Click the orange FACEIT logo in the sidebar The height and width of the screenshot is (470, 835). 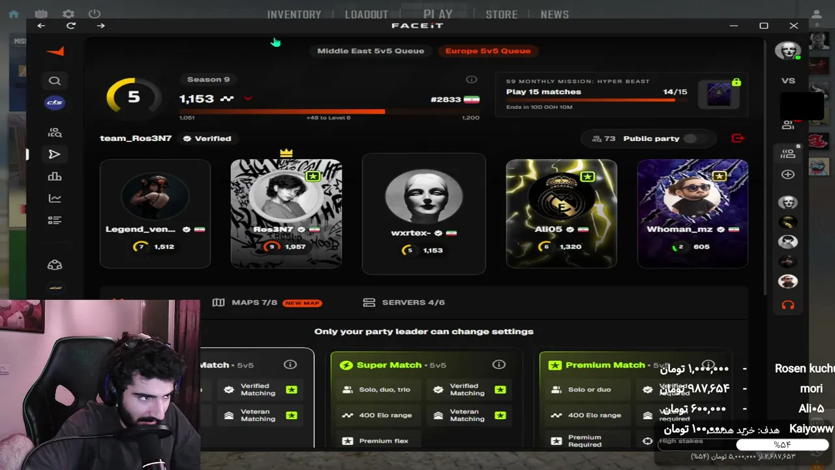coord(55,51)
